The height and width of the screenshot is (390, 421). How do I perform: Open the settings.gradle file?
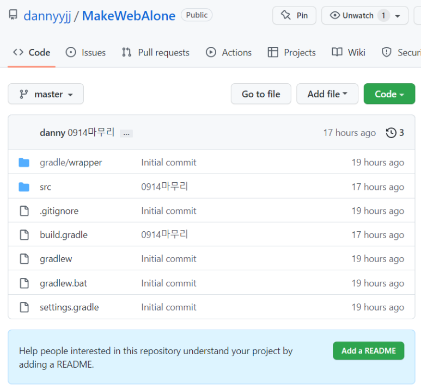tap(69, 307)
